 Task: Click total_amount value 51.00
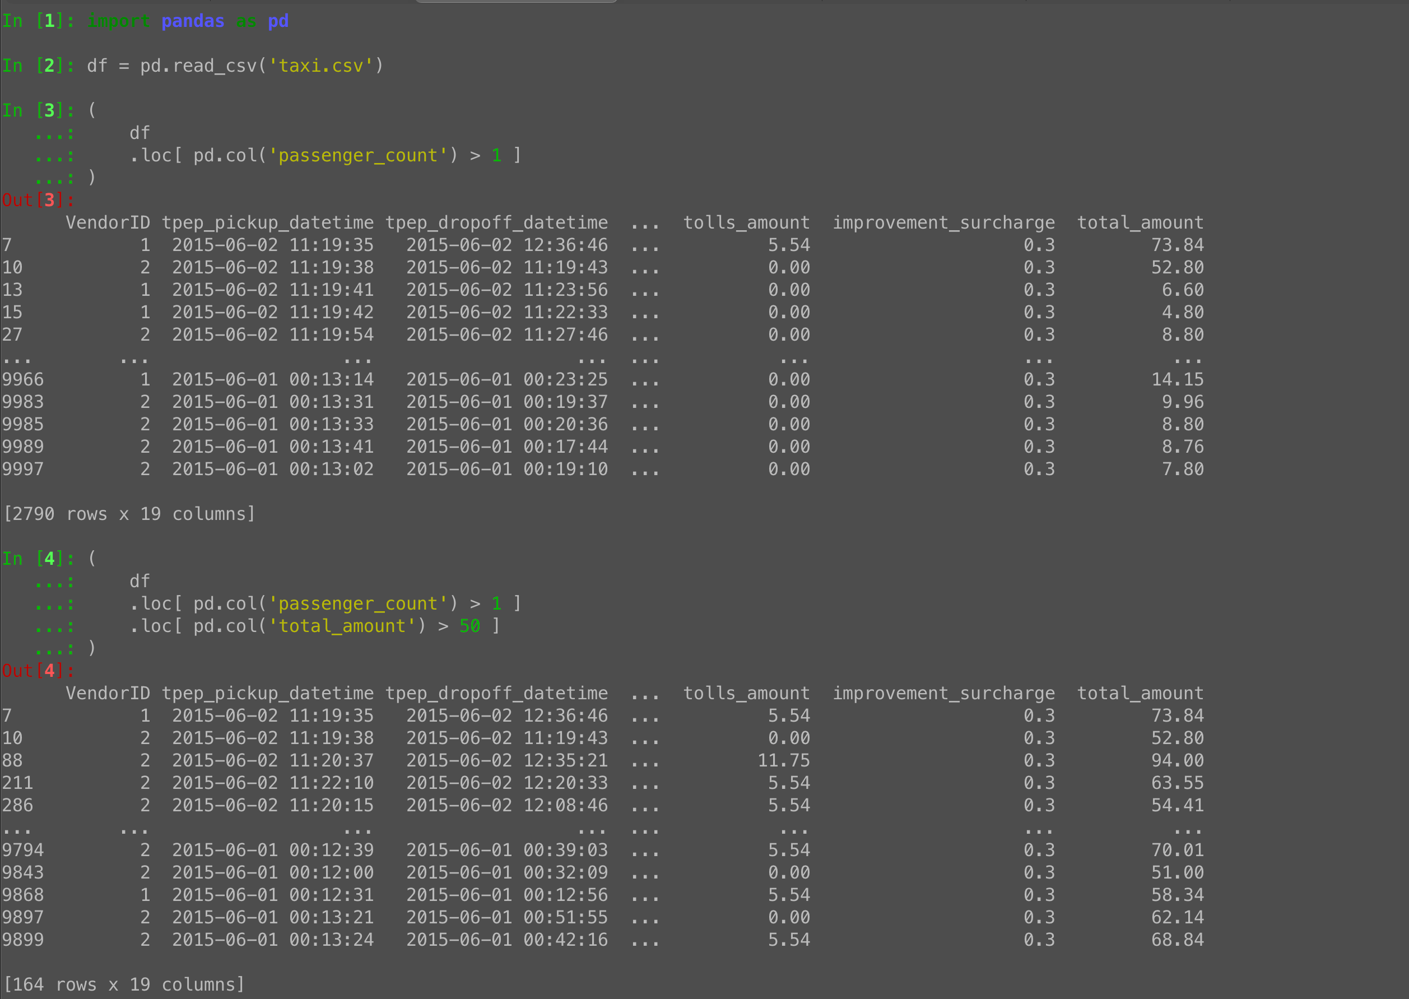pyautogui.click(x=1177, y=872)
